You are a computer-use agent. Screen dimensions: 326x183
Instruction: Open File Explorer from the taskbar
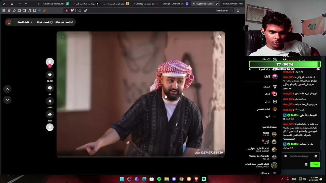(x=167, y=179)
